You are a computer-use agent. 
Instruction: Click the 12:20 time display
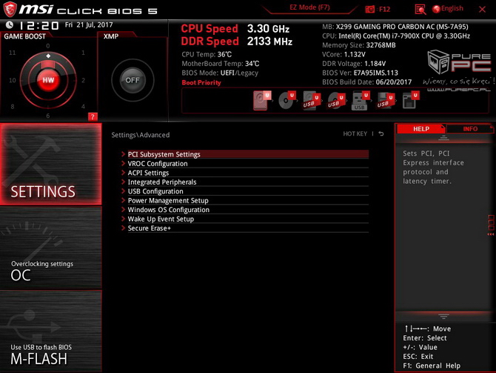pos(38,25)
